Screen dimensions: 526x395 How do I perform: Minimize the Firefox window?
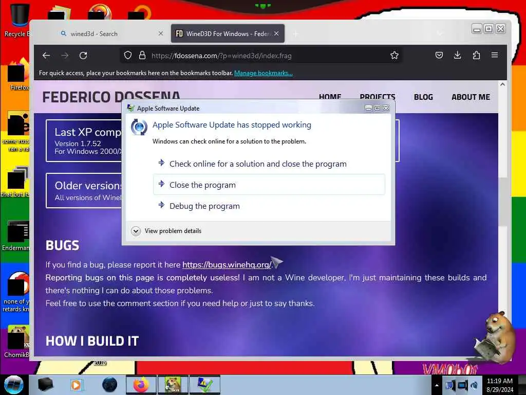(x=477, y=29)
